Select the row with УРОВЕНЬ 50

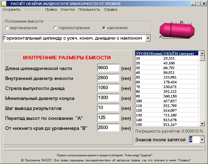[163, 77]
